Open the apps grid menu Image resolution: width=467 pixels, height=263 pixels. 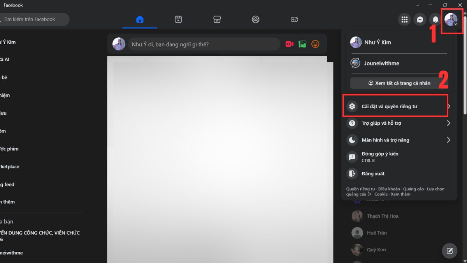point(405,19)
